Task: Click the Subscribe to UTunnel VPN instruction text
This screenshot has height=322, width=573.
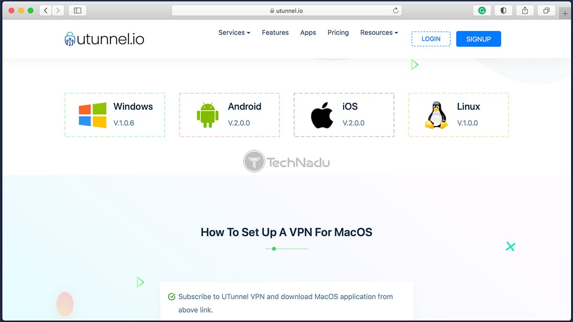Action: coord(286,303)
